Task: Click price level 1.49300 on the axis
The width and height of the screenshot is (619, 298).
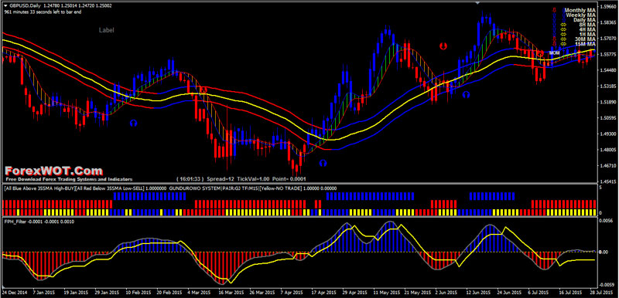Action: click(608, 134)
